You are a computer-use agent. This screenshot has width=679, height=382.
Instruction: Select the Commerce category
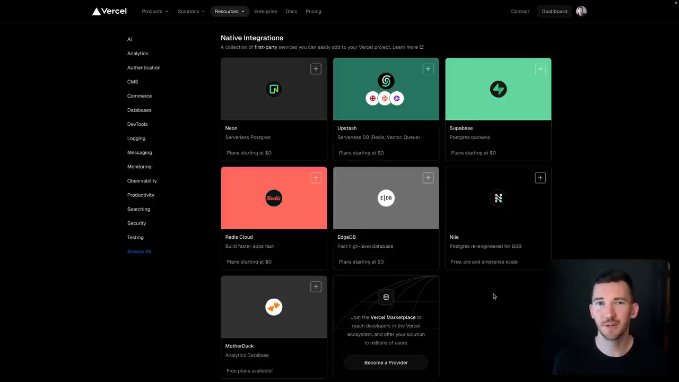click(140, 96)
